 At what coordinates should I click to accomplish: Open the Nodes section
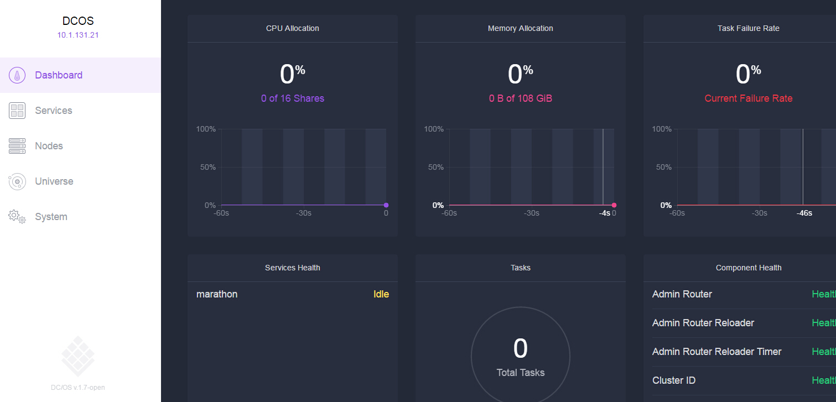point(80,146)
